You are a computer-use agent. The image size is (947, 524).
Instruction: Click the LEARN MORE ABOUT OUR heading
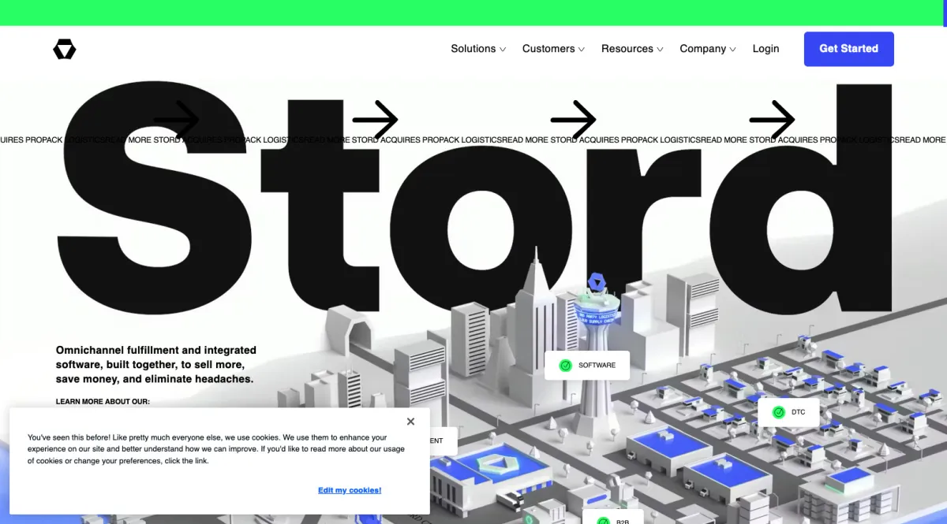103,402
